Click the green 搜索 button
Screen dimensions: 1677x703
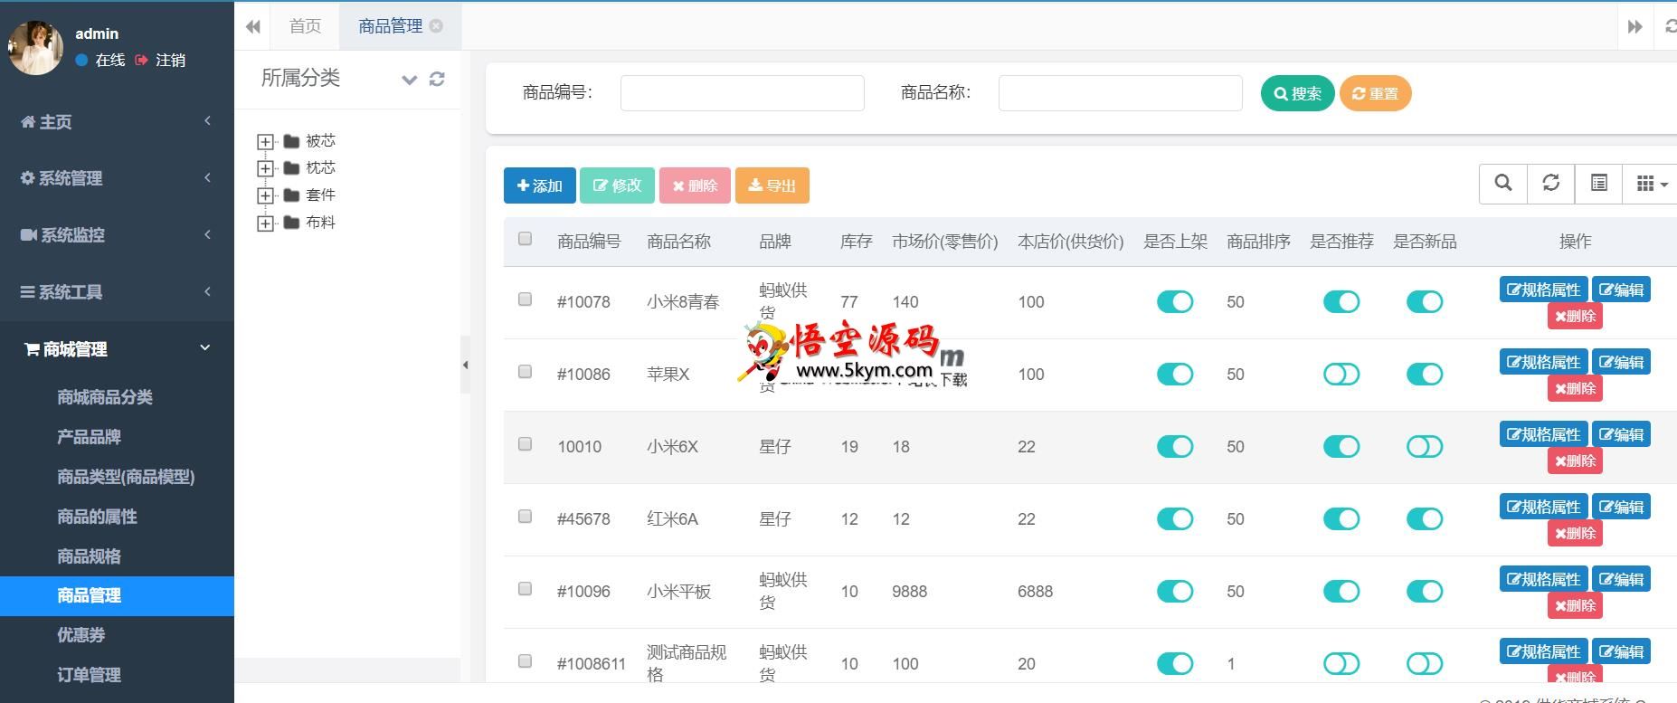[1297, 93]
